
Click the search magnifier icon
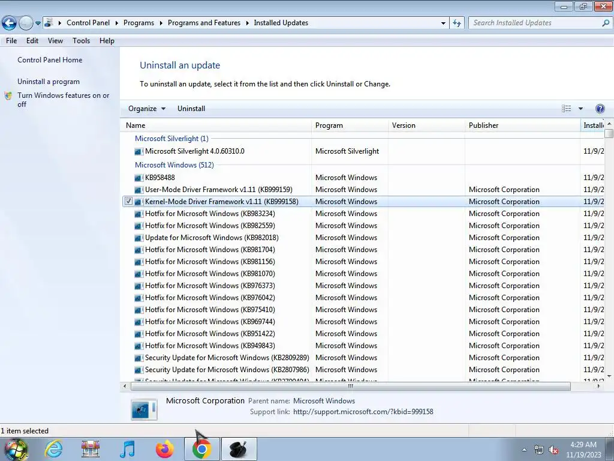tap(606, 23)
